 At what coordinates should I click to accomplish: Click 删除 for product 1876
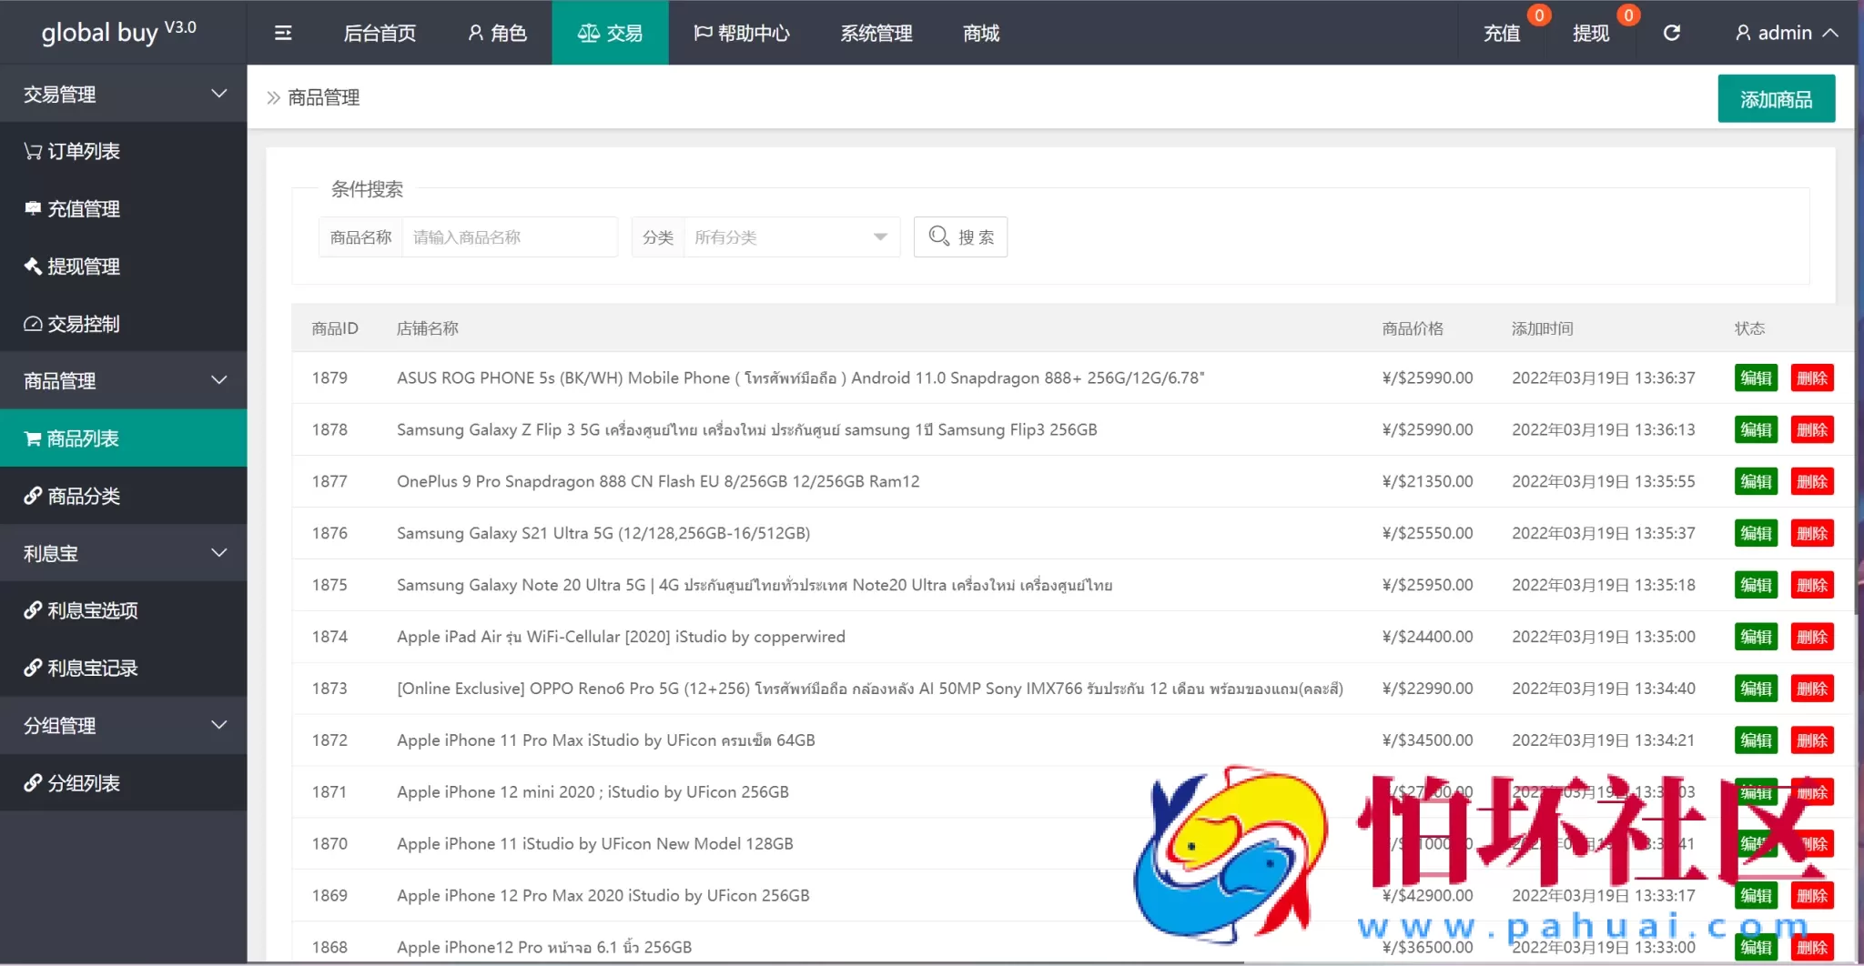point(1811,534)
